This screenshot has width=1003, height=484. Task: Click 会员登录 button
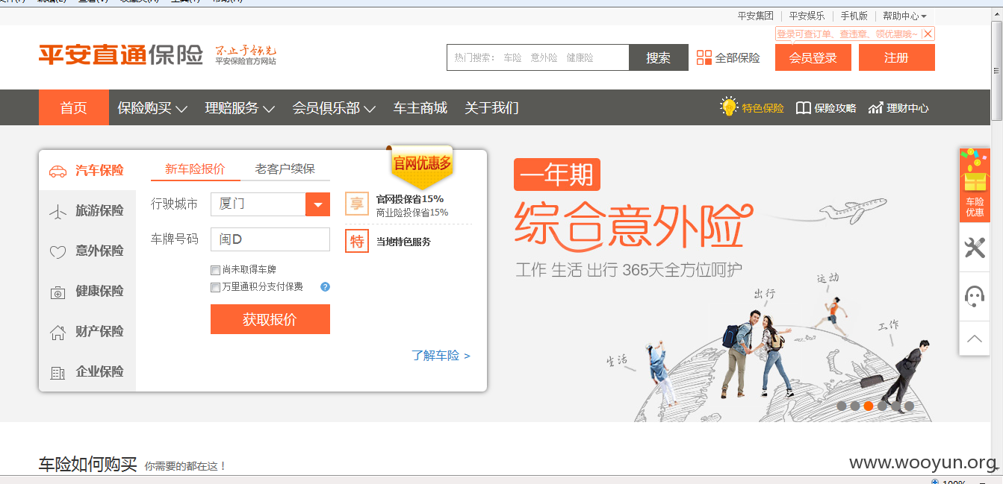coord(813,57)
